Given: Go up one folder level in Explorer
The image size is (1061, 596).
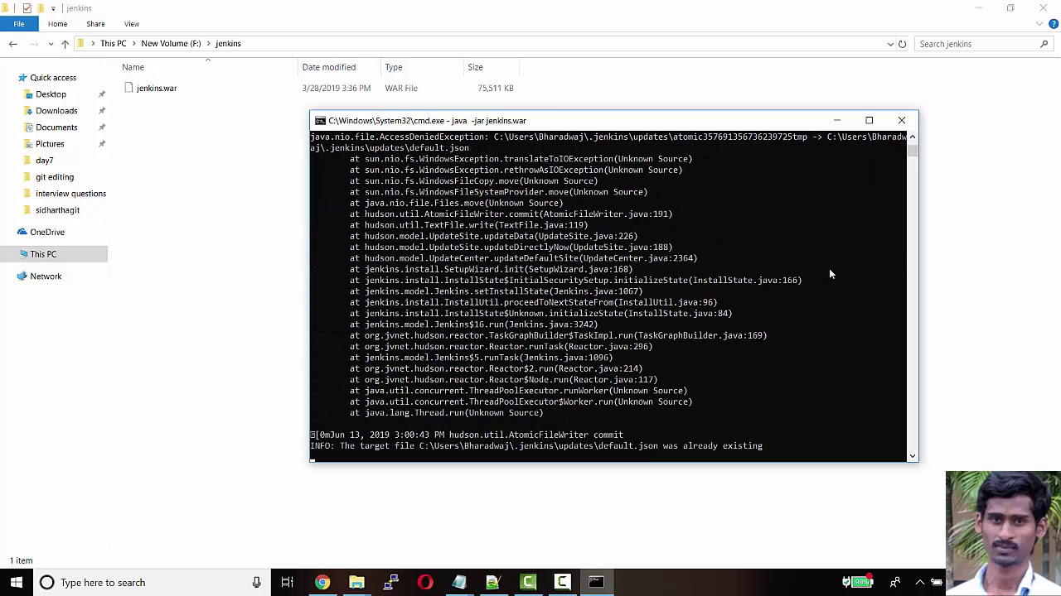Looking at the screenshot, I should pos(65,44).
